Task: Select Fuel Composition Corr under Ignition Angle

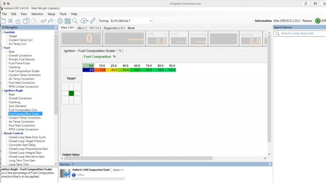Action: pyautogui.click(x=23, y=110)
